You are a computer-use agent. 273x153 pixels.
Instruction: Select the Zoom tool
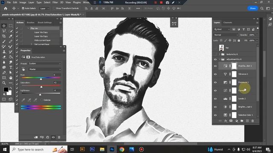pos(4,83)
